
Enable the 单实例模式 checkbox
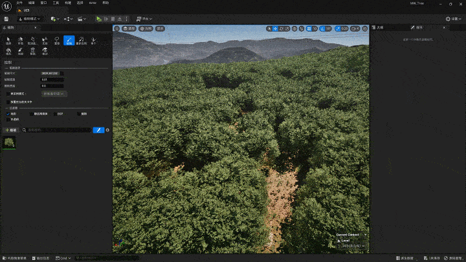click(x=8, y=94)
